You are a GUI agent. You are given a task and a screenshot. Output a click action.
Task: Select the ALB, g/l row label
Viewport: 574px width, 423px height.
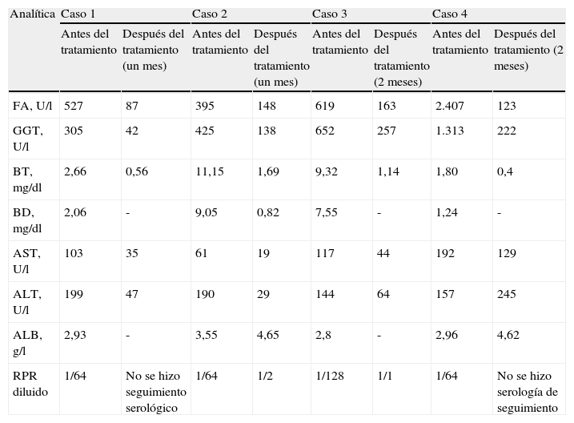[x=28, y=341]
